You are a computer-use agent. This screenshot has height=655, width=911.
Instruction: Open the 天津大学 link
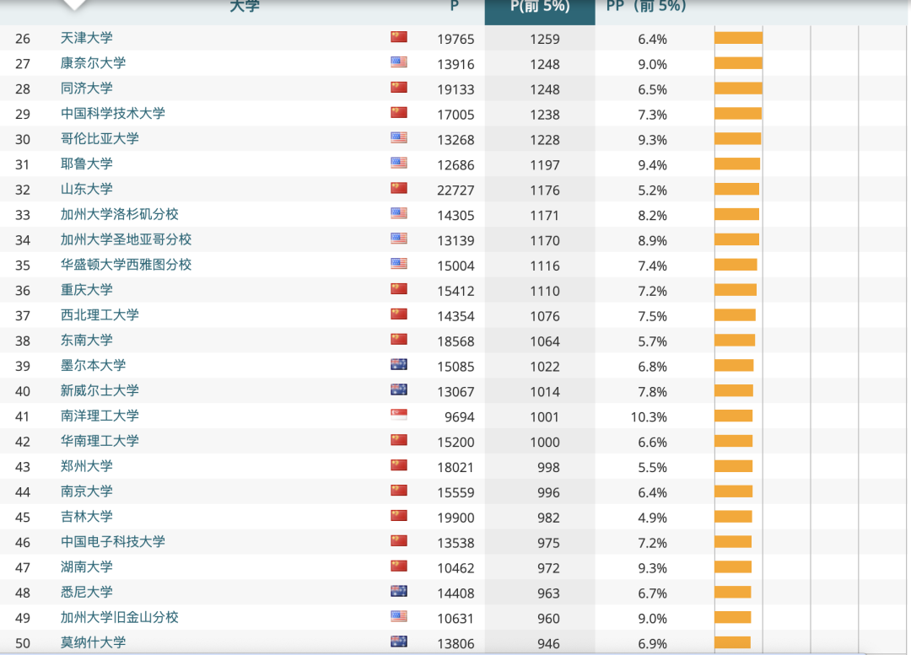[87, 38]
